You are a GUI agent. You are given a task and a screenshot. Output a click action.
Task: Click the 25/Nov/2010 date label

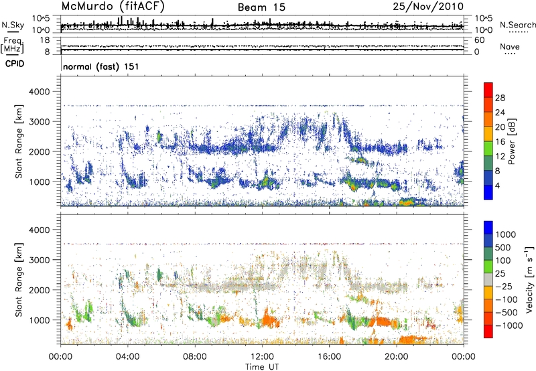coord(428,6)
